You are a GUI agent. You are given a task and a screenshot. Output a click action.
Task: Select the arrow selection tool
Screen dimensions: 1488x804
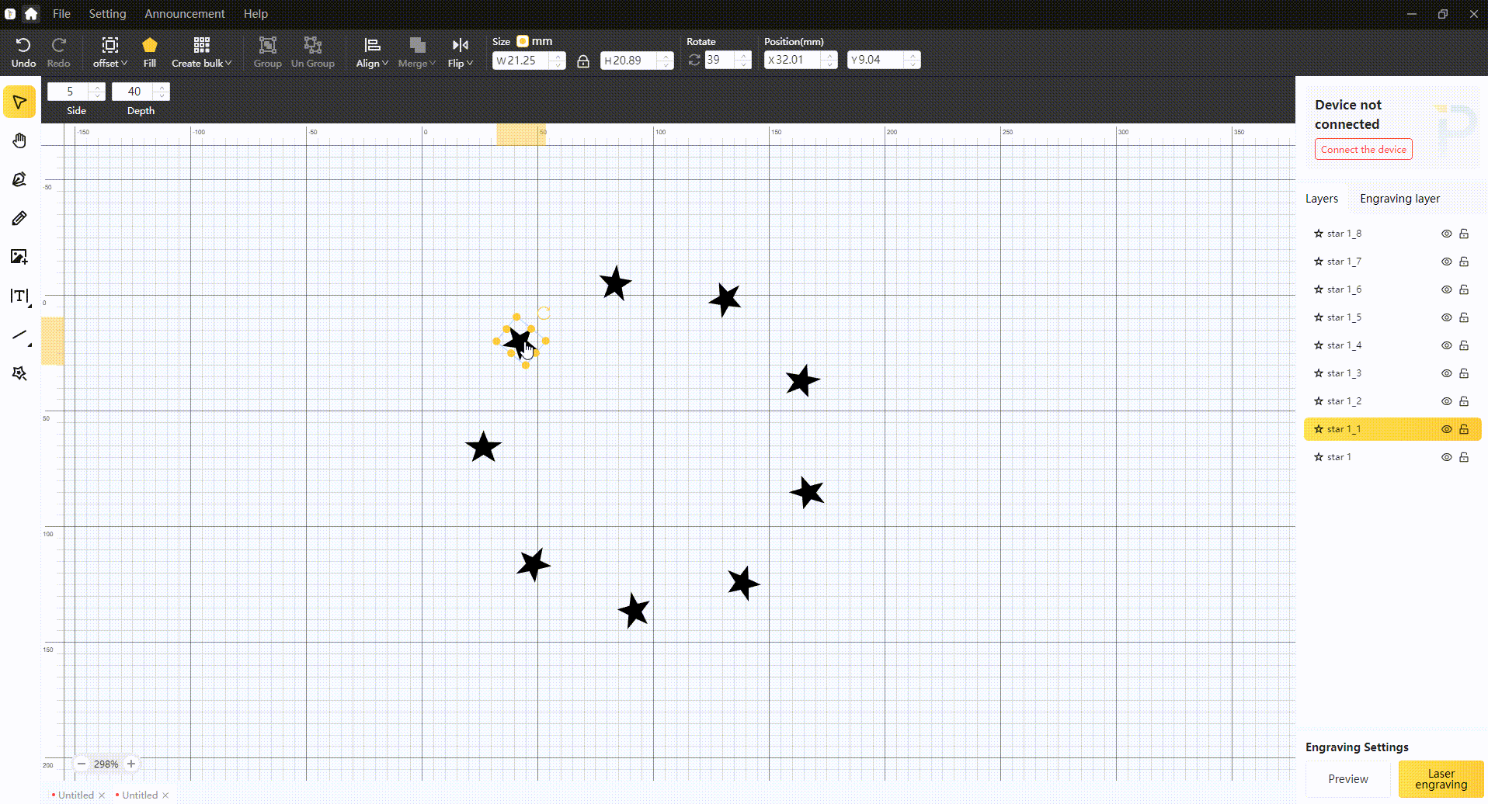(19, 102)
